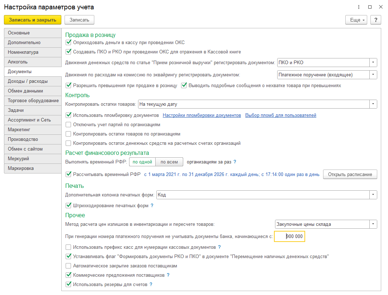Select 'по всем' РФР toggle option

(x=169, y=162)
